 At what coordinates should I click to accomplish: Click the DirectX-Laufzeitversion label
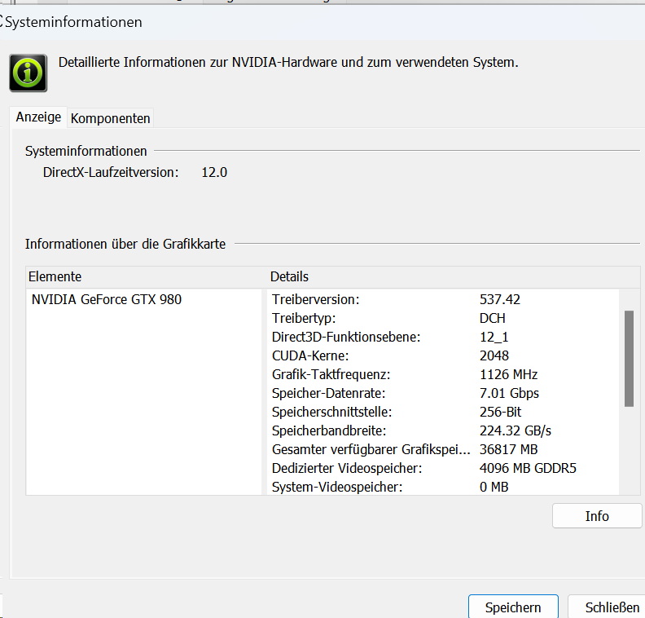coord(111,172)
